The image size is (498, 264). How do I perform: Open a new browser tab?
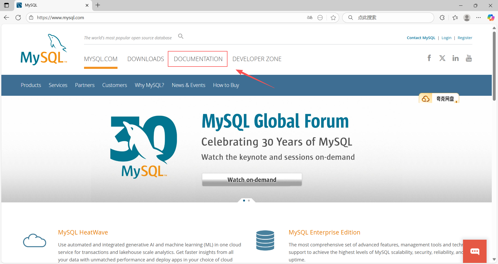(x=98, y=5)
